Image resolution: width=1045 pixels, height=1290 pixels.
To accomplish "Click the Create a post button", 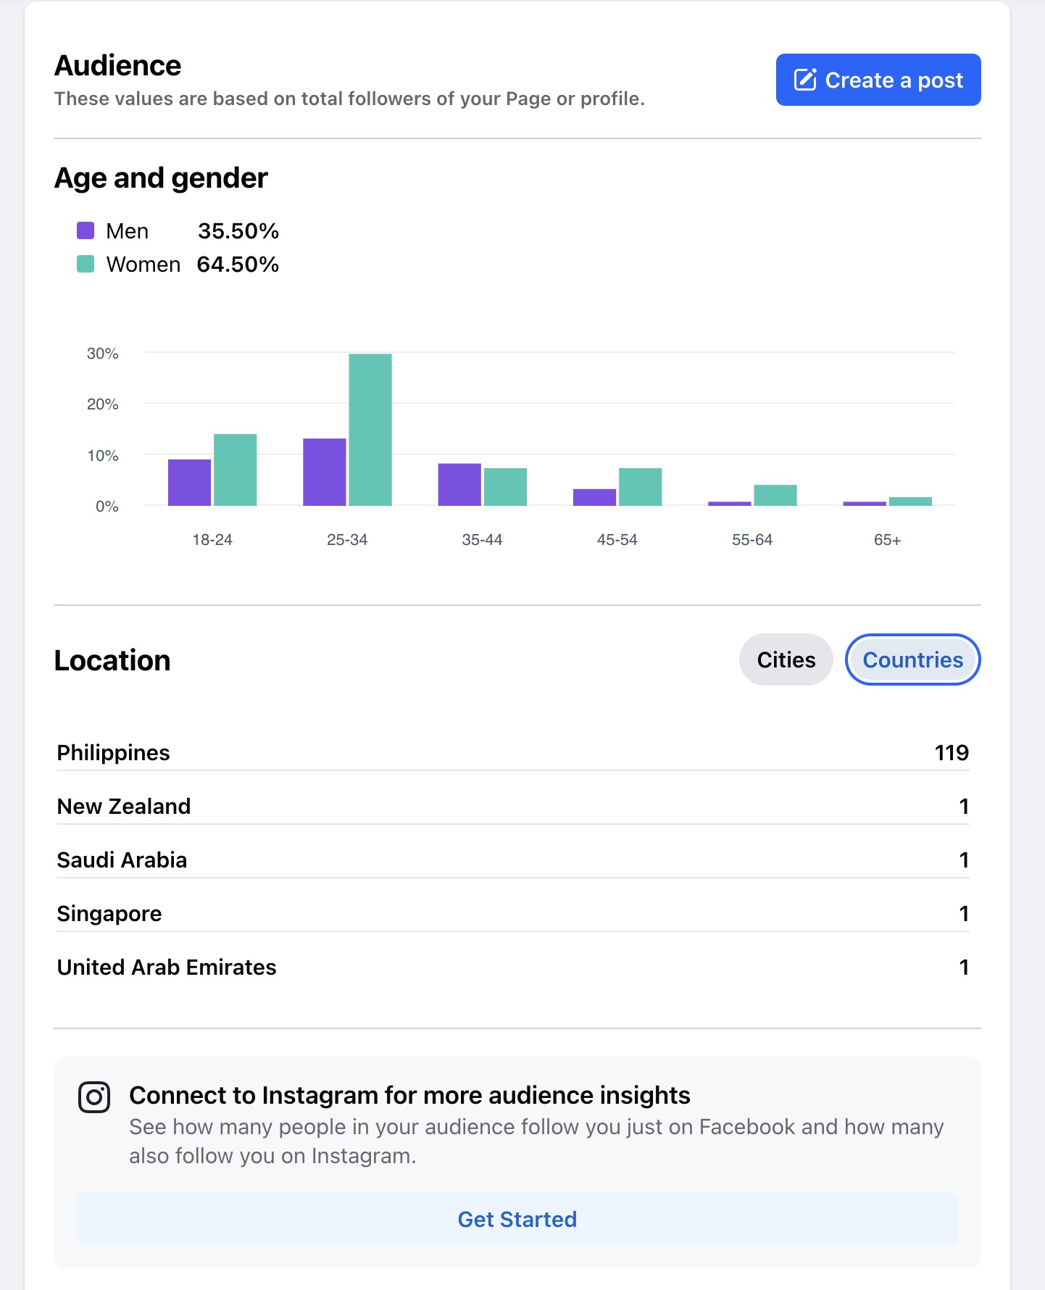I will click(878, 80).
